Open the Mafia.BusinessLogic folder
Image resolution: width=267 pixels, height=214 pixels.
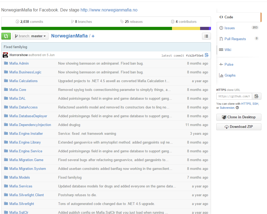click(25, 72)
